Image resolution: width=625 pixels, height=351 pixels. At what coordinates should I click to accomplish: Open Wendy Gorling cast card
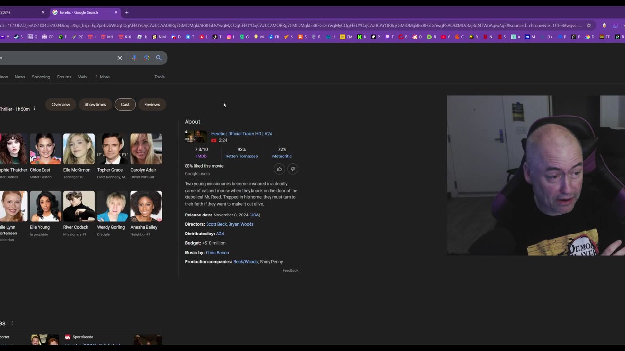[x=112, y=214]
